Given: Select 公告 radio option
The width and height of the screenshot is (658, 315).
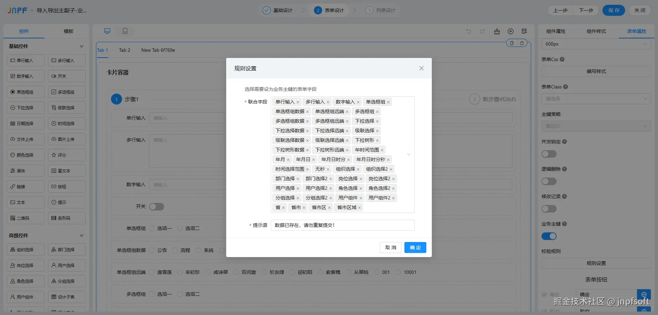Looking at the screenshot, I should (x=152, y=250).
